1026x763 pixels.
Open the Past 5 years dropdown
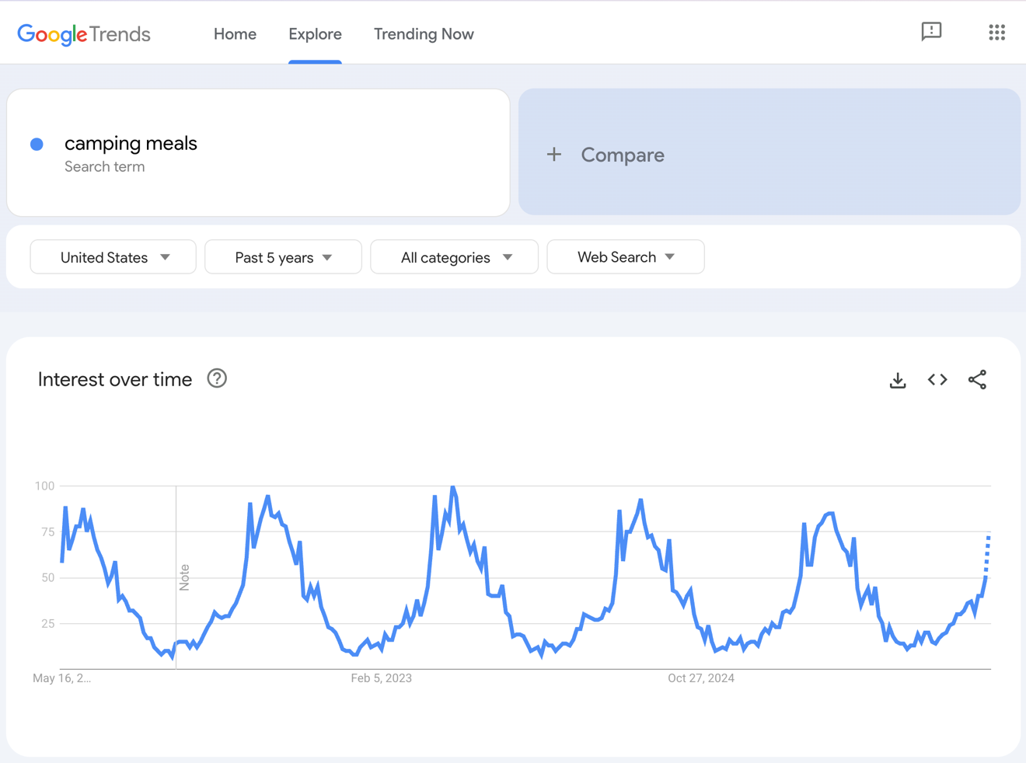tap(283, 257)
